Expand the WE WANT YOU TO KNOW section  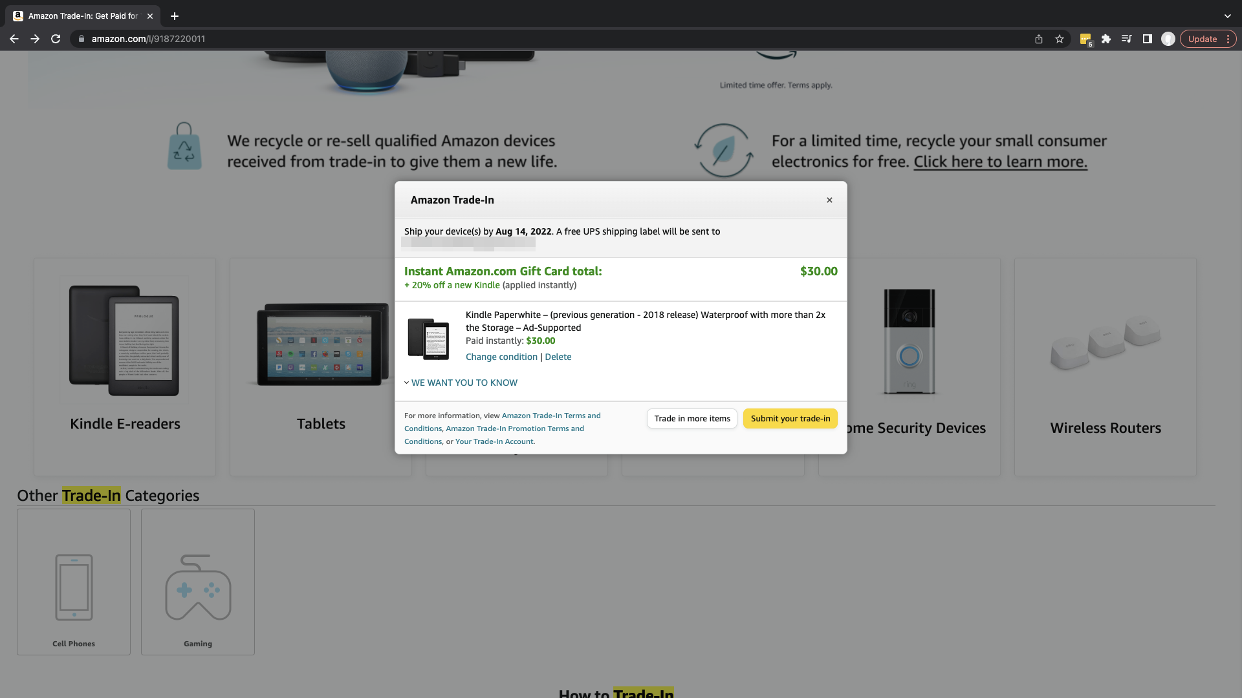click(x=461, y=382)
